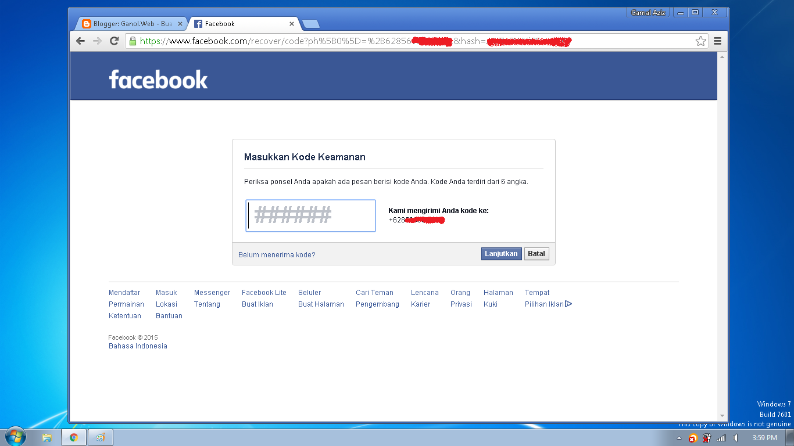The width and height of the screenshot is (794, 446).
Task: Open the Seluler footer link
Action: click(x=309, y=293)
